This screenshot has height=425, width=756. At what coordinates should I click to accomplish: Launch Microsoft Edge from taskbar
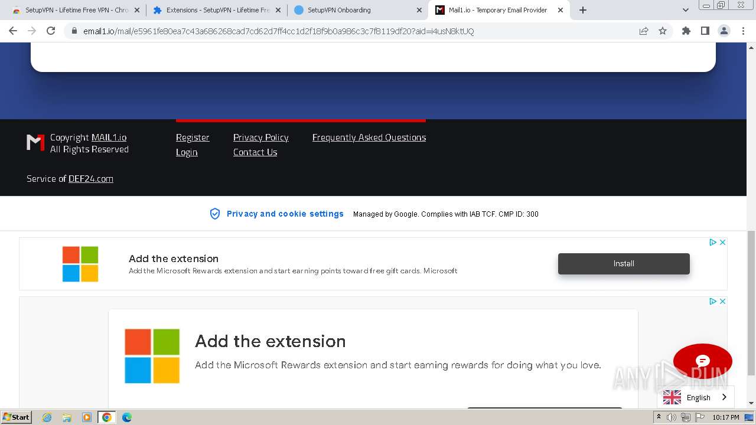[126, 417]
